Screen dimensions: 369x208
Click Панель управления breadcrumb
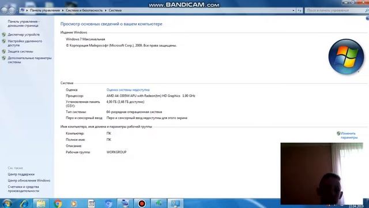click(x=45, y=10)
